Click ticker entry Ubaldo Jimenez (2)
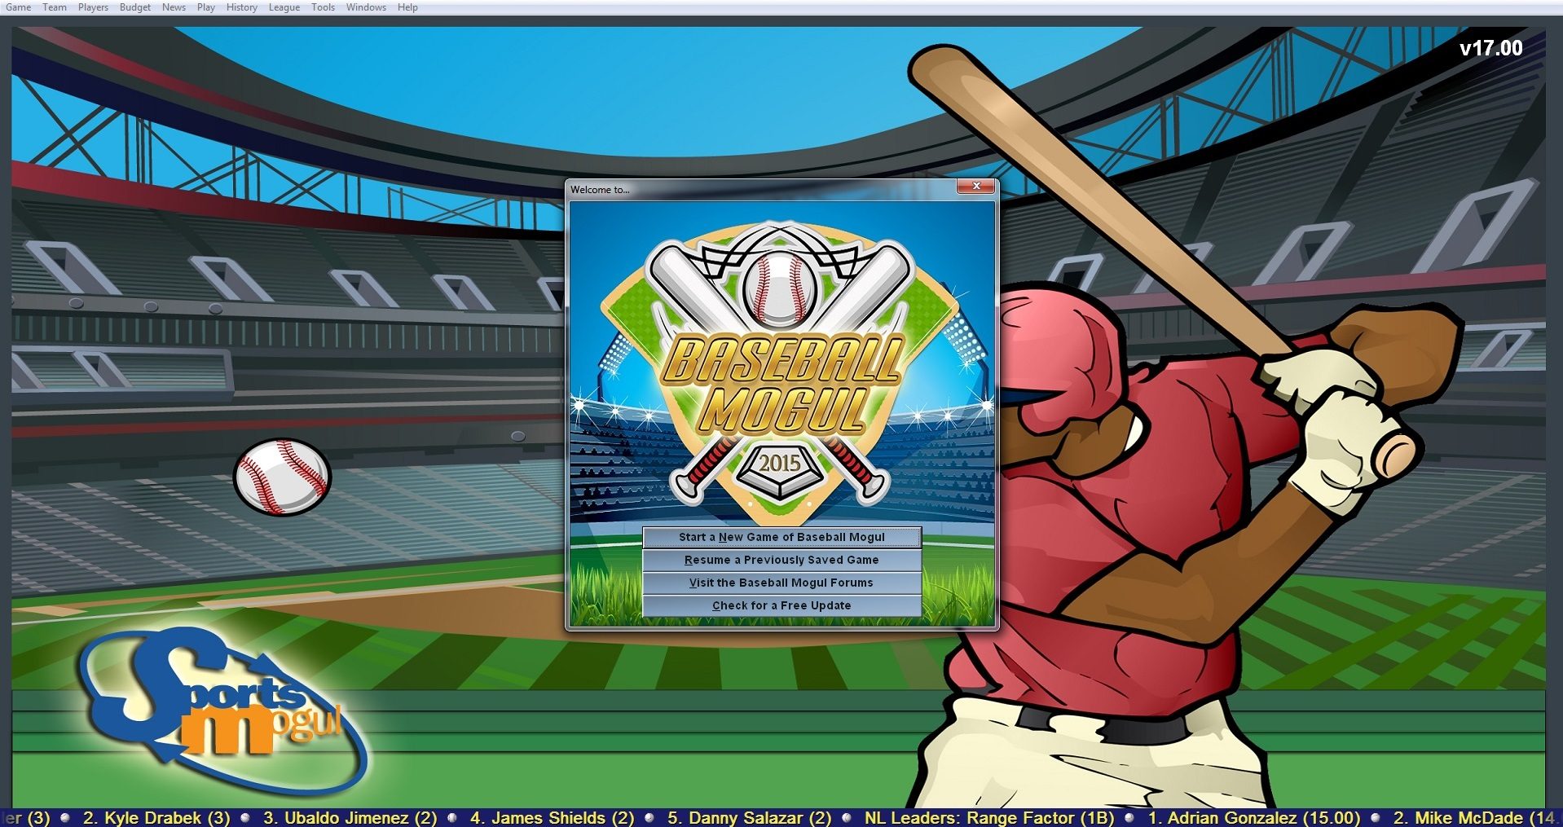Screen dimensions: 1563x827 [350, 817]
